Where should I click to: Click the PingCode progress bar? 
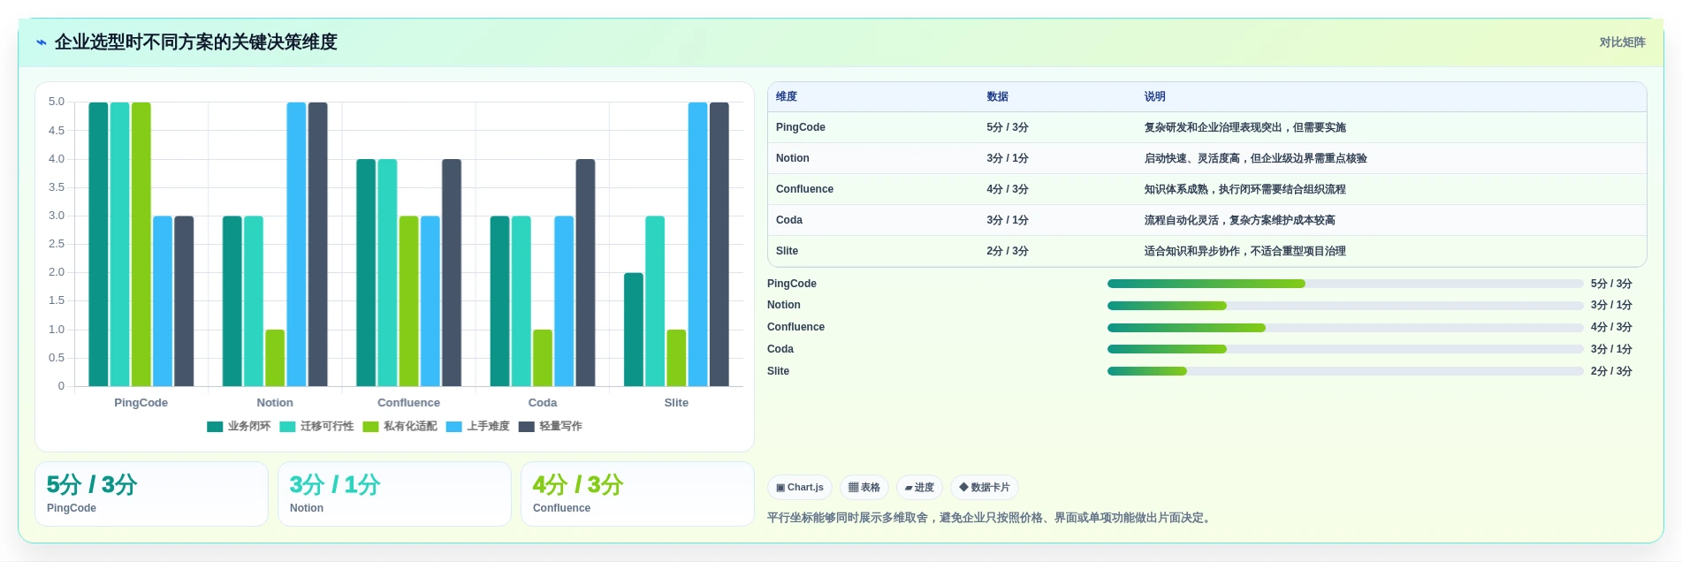pyautogui.click(x=1345, y=284)
